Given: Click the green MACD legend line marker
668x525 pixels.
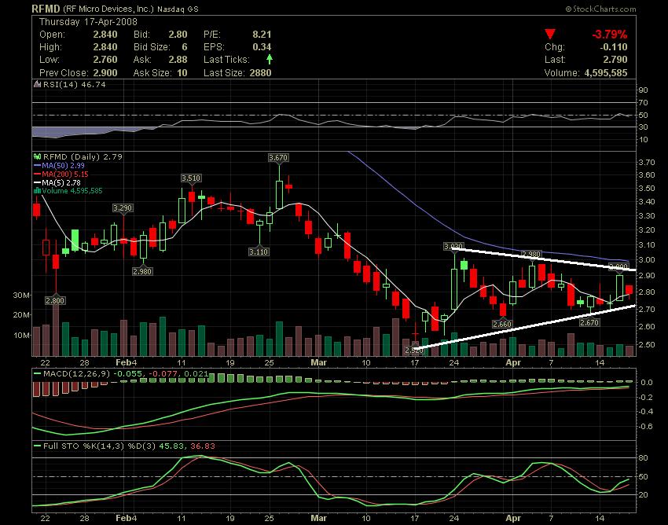Looking at the screenshot, I should [x=37, y=374].
